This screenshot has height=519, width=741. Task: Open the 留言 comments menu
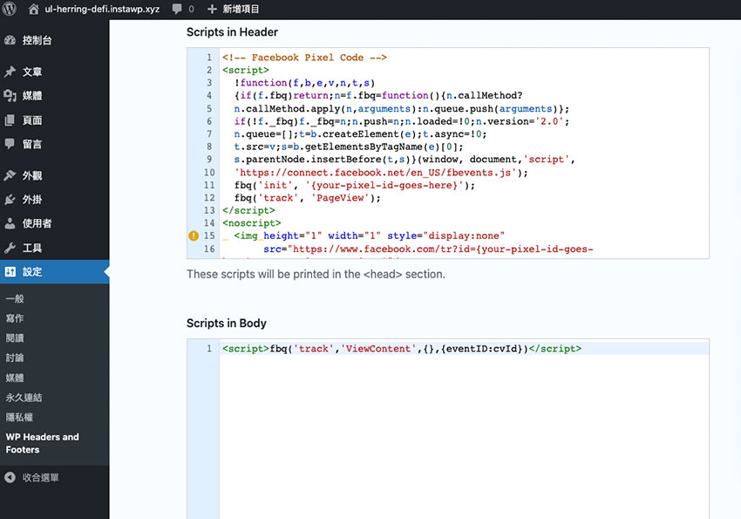pyautogui.click(x=32, y=144)
